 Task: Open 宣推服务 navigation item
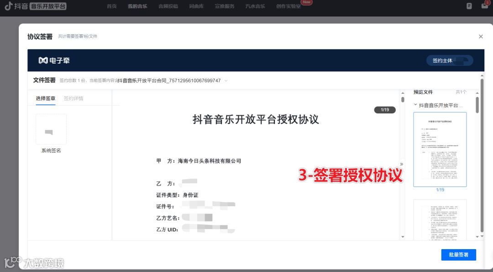coord(225,6)
